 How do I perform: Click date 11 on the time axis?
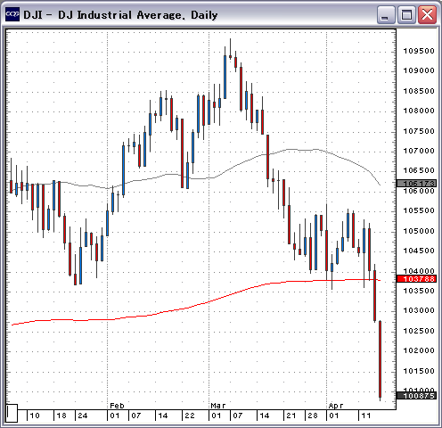[x=366, y=416]
